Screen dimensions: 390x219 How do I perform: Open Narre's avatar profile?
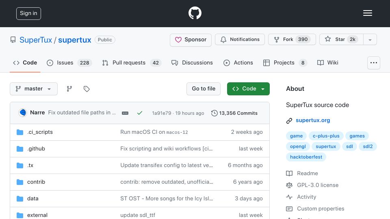23,113
